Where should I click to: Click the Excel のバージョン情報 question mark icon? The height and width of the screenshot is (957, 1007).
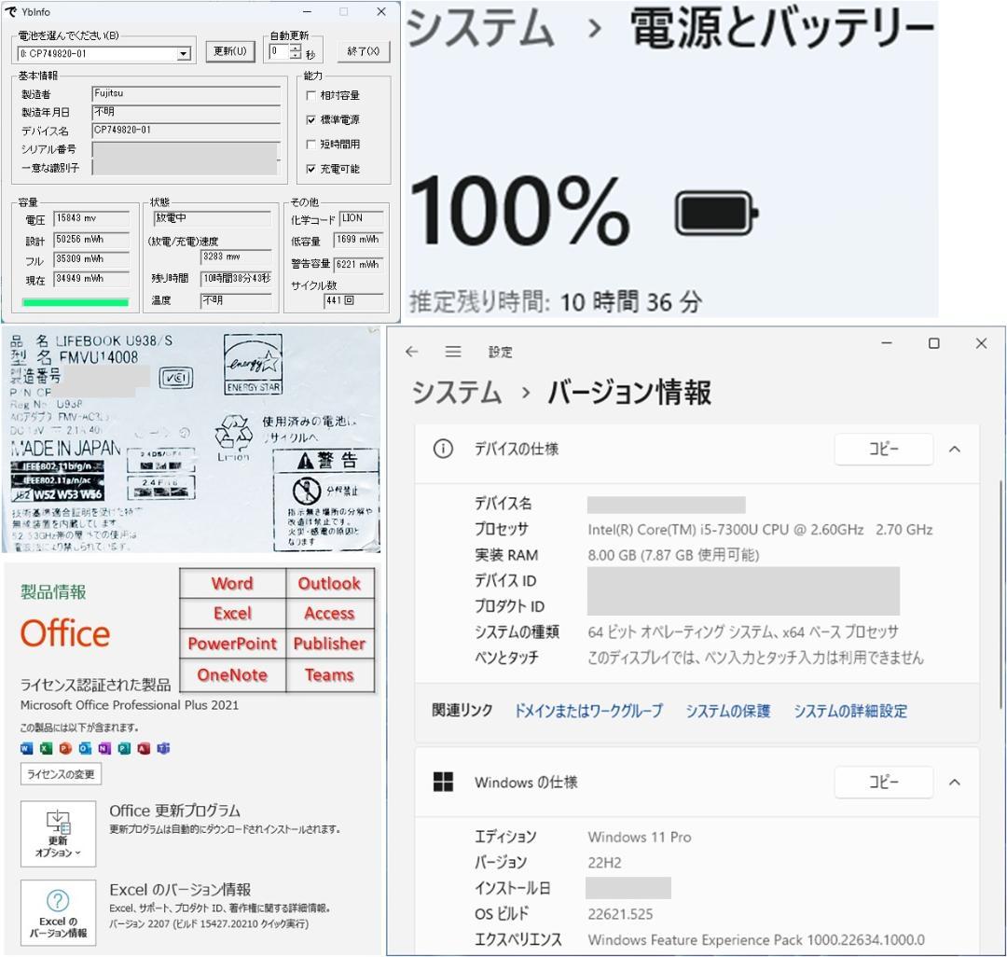(58, 902)
